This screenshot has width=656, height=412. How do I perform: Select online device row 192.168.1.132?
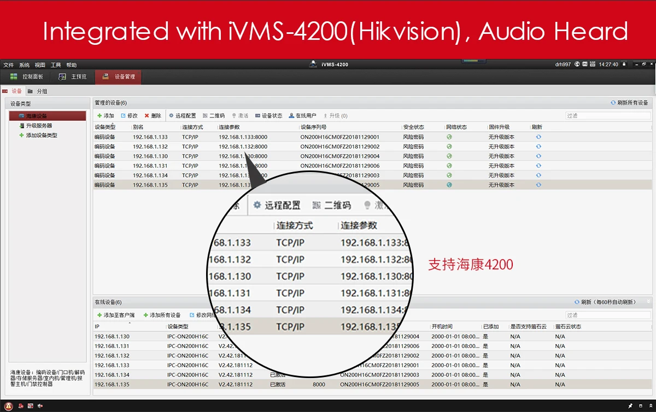[372, 356]
